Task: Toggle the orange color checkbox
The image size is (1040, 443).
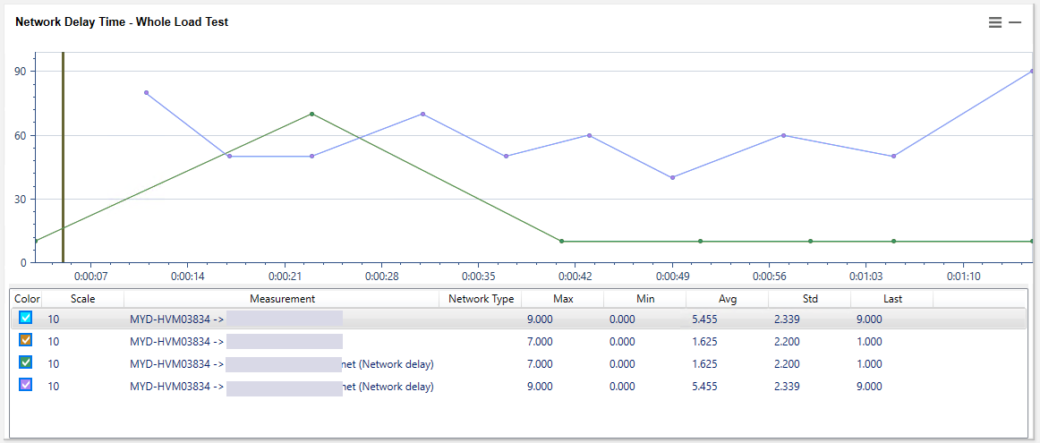Action: point(26,341)
